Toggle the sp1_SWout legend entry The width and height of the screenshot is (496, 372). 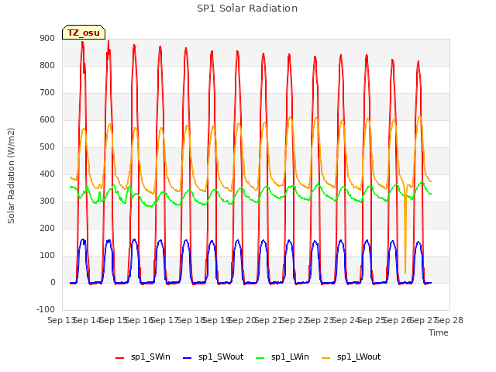[213, 357]
